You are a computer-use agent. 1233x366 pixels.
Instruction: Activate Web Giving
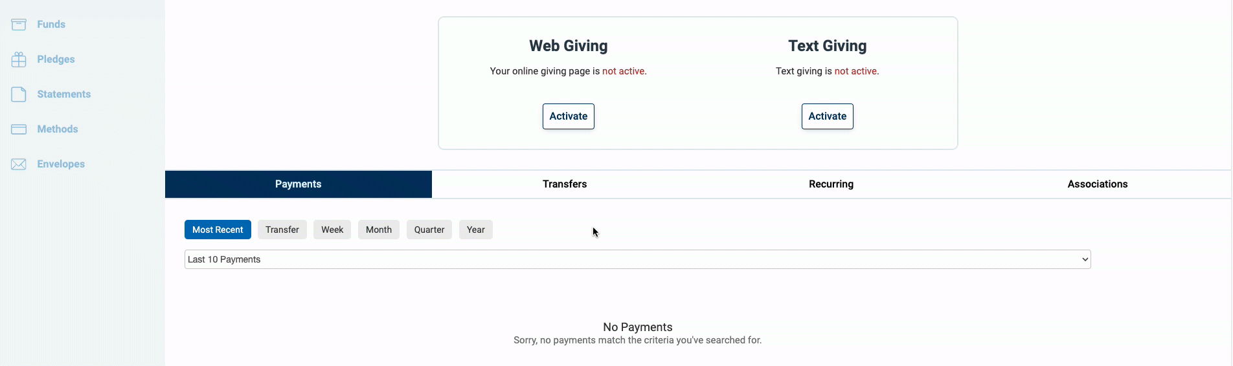(569, 116)
